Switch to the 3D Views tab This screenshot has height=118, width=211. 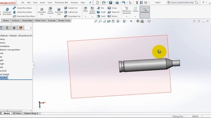click(x=17, y=113)
